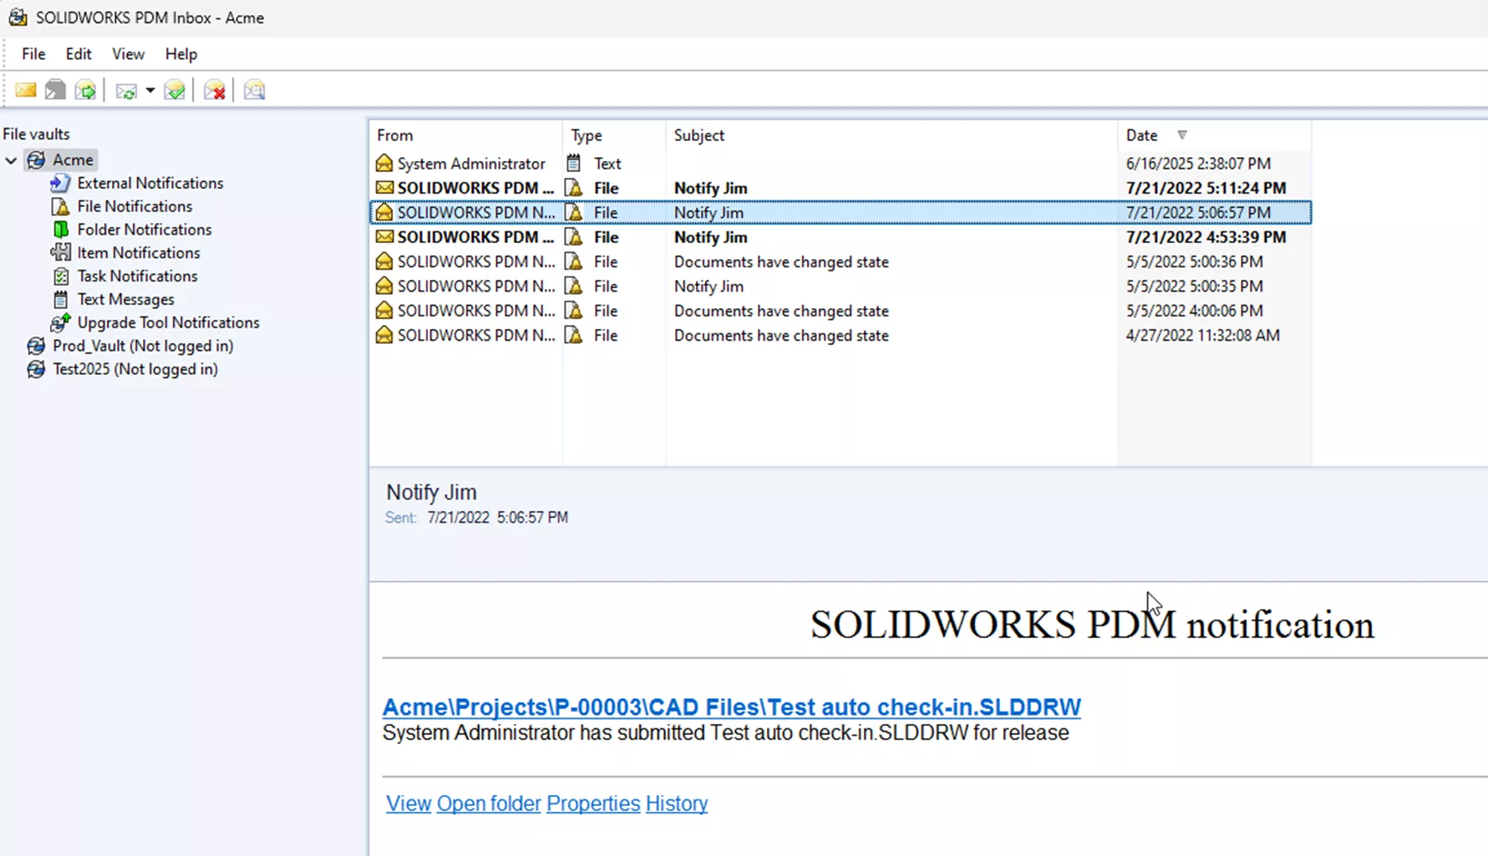Select Documents have changed state 4:00:06 PM
Image resolution: width=1488 pixels, height=856 pixels.
pyautogui.click(x=840, y=311)
